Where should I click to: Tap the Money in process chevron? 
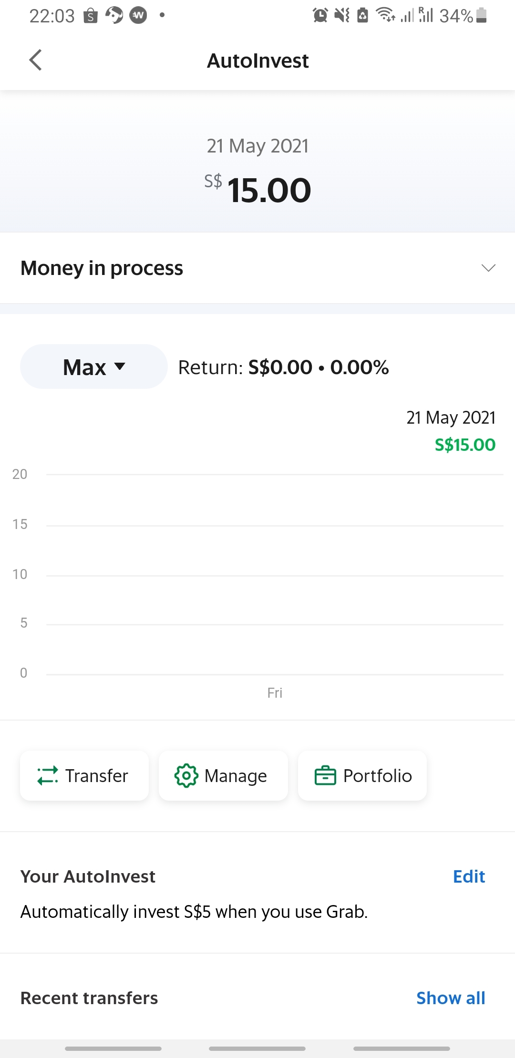[488, 268]
